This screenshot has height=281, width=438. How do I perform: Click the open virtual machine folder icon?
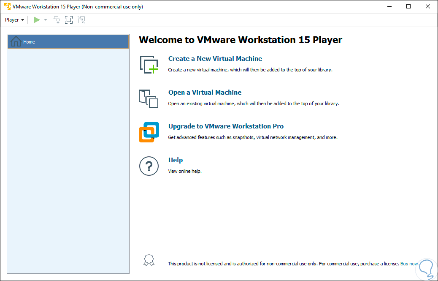click(149, 98)
